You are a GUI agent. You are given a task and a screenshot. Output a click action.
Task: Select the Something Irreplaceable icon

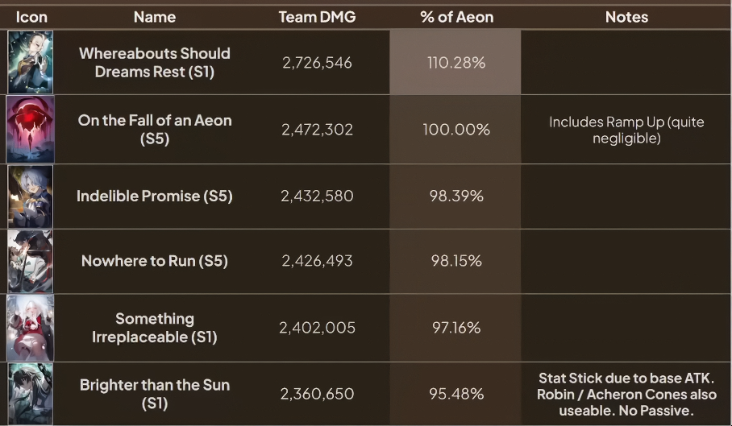(x=31, y=328)
